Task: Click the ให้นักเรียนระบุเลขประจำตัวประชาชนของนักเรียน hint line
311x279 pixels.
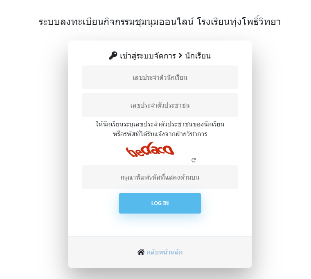Action: 160,124
